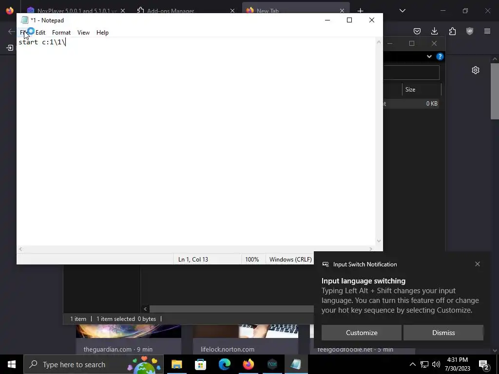This screenshot has width=499, height=374.
Task: Click the File Explorer horizontal scrollbar left arrow
Action: (145, 309)
